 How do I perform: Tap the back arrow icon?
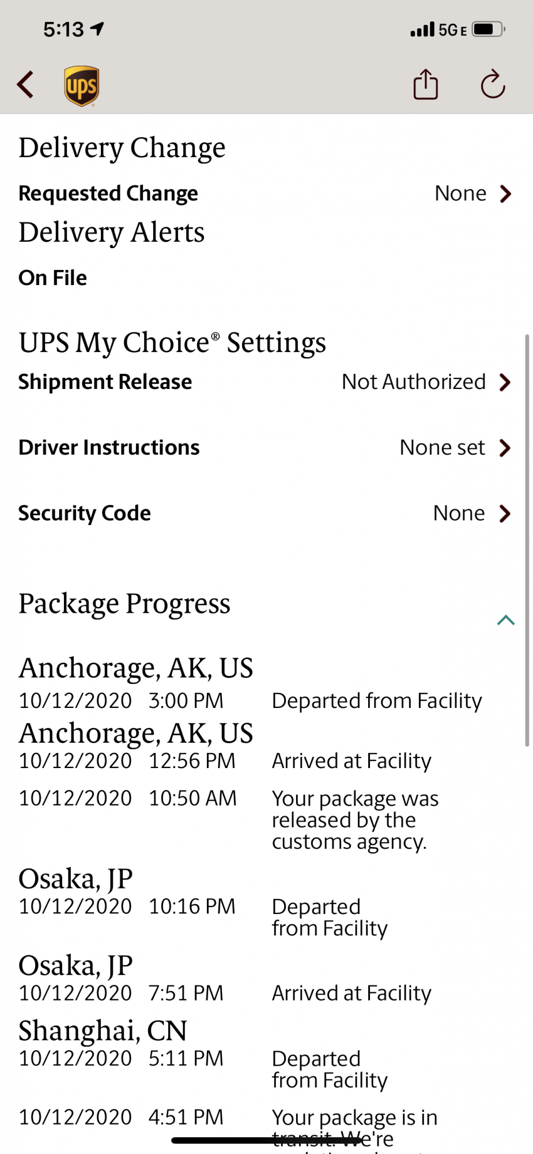click(x=25, y=85)
